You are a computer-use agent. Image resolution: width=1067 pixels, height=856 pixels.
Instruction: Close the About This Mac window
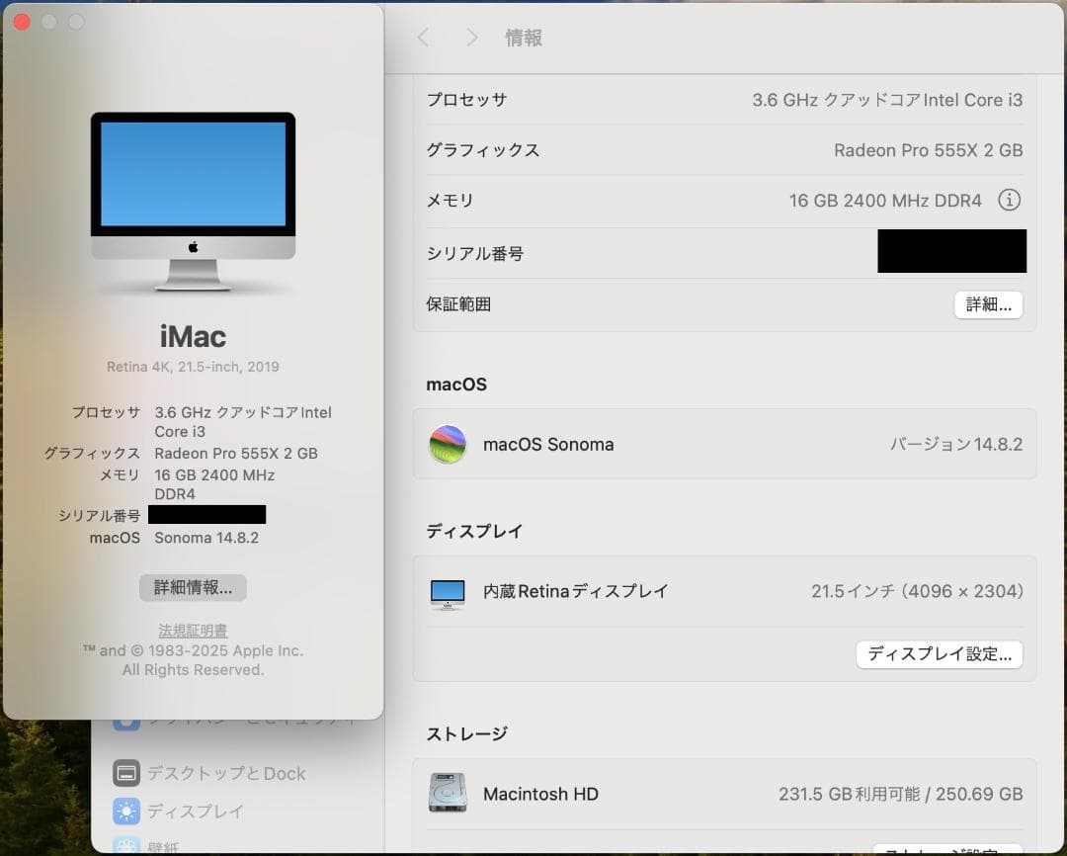click(22, 22)
